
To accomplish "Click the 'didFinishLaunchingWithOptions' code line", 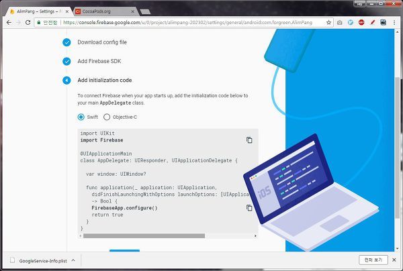I will (x=170, y=195).
